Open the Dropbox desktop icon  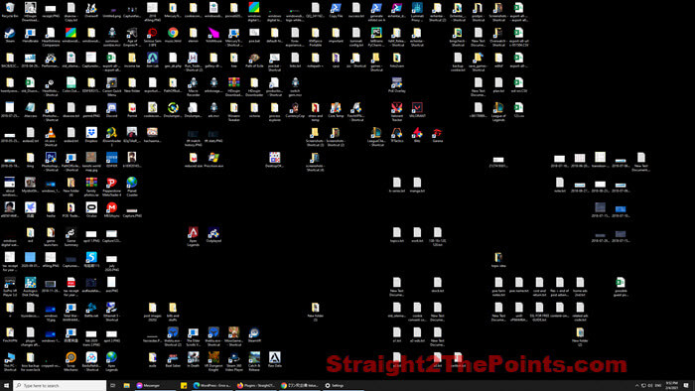pyautogui.click(x=91, y=135)
